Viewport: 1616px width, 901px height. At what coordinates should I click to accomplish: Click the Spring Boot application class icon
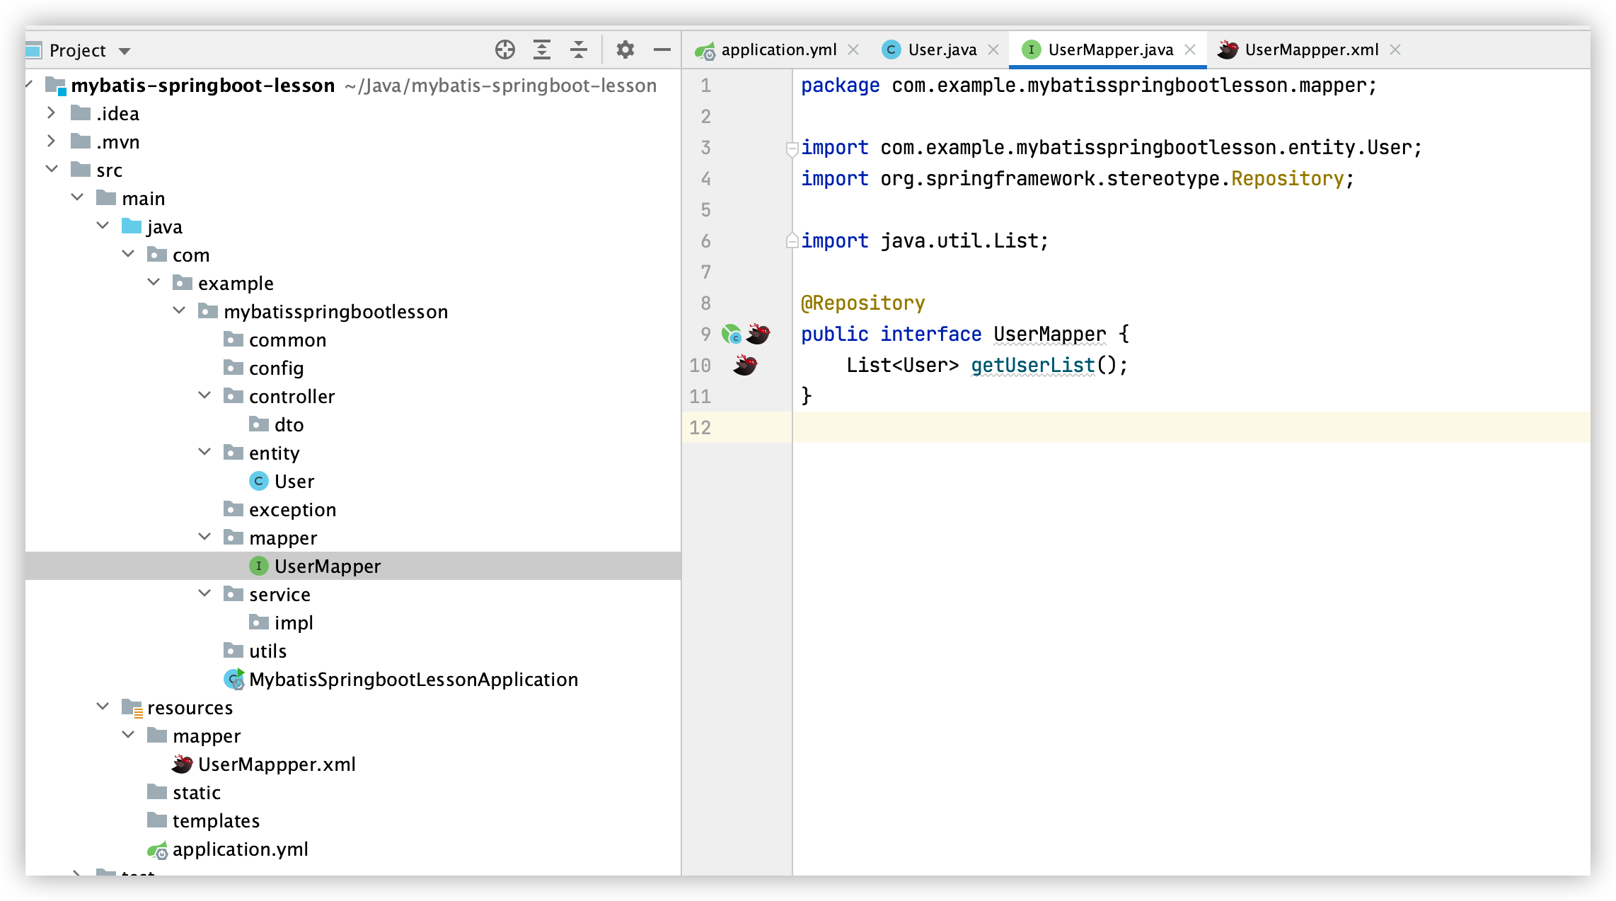(234, 679)
